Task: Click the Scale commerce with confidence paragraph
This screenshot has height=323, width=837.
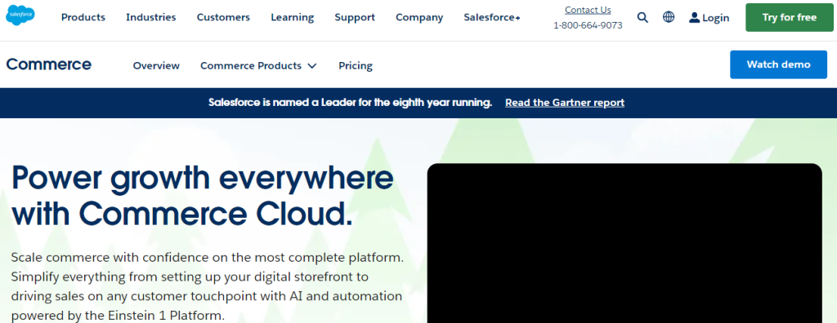Action: 207,286
